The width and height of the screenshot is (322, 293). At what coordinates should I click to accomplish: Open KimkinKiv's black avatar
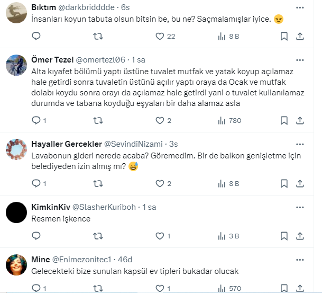[x=16, y=213]
